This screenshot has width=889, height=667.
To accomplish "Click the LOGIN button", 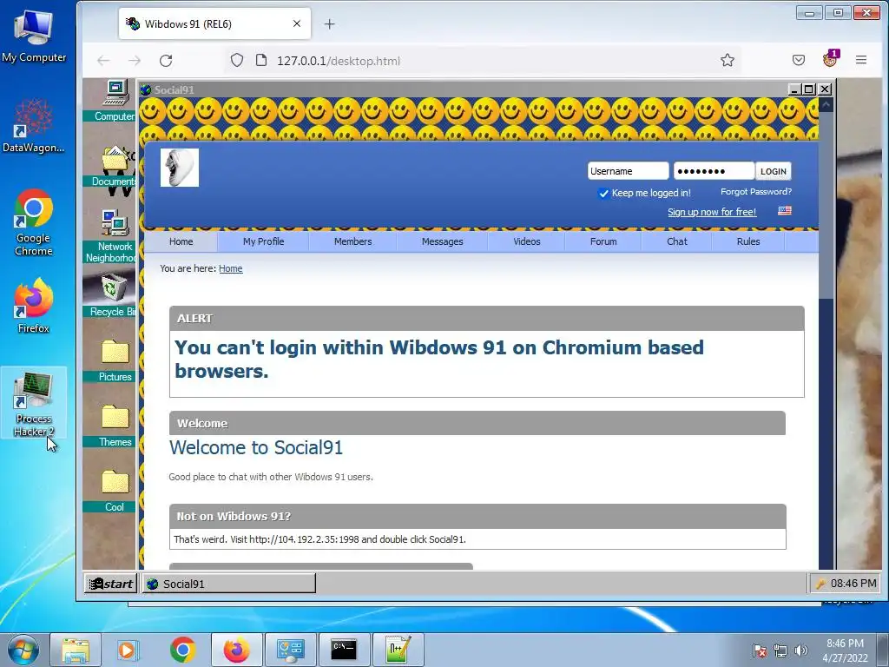I will click(774, 171).
